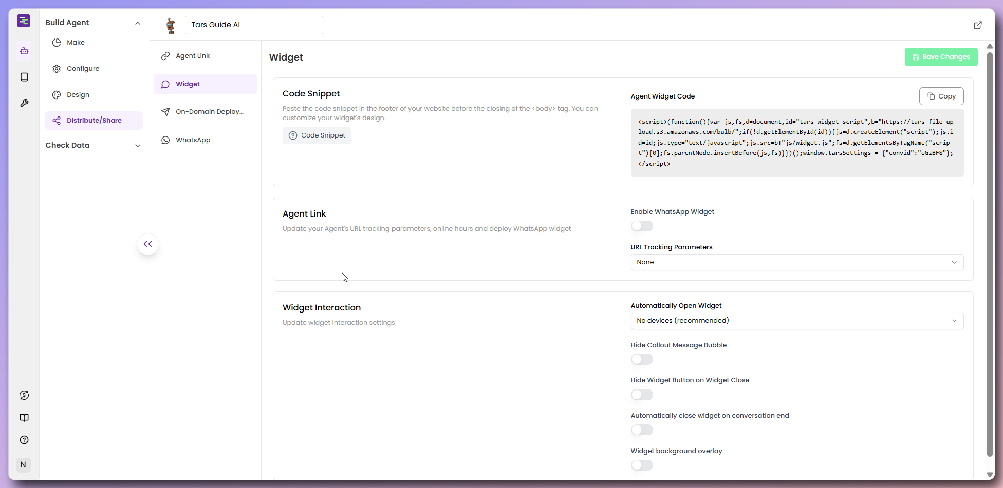Click the question mark icon on Code Snippet

pyautogui.click(x=293, y=135)
